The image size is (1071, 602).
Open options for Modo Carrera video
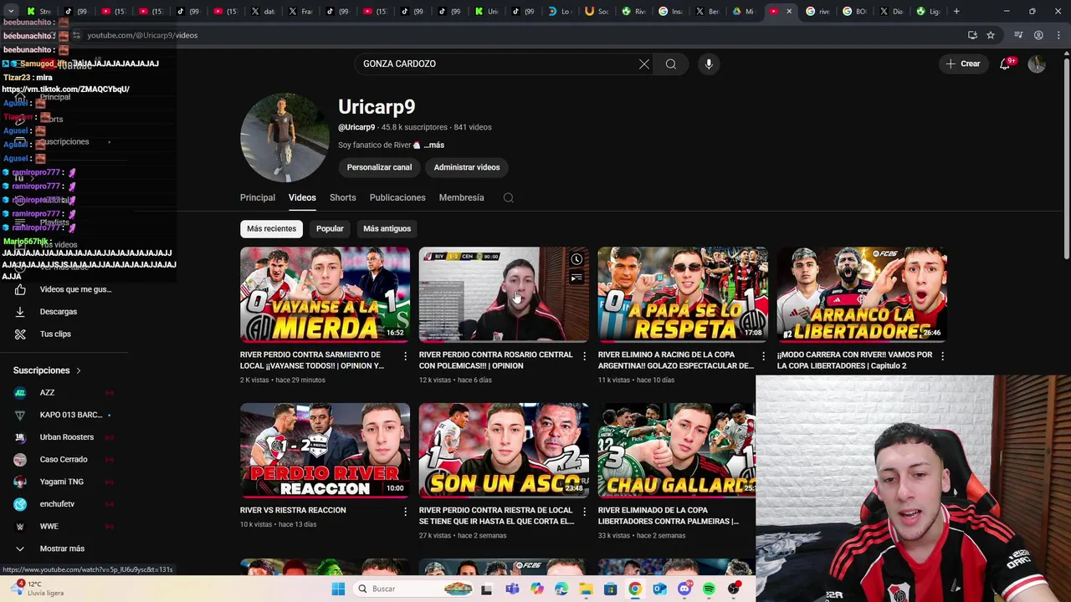[x=942, y=356]
